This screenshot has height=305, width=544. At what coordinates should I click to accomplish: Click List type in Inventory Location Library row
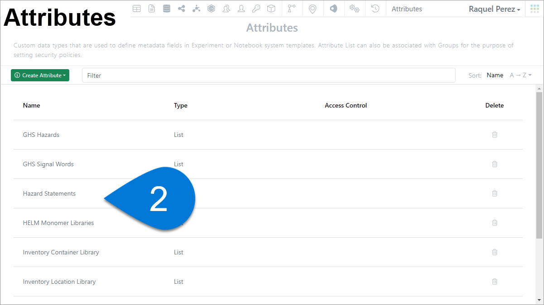click(178, 282)
